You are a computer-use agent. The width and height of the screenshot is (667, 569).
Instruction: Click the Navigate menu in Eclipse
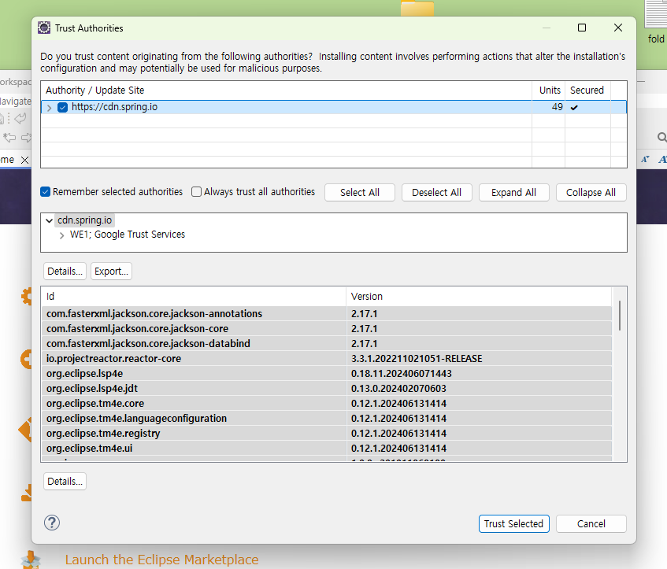pos(15,102)
